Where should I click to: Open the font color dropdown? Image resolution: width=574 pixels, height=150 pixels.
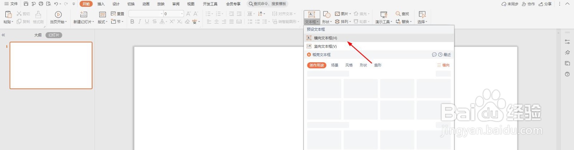166,22
